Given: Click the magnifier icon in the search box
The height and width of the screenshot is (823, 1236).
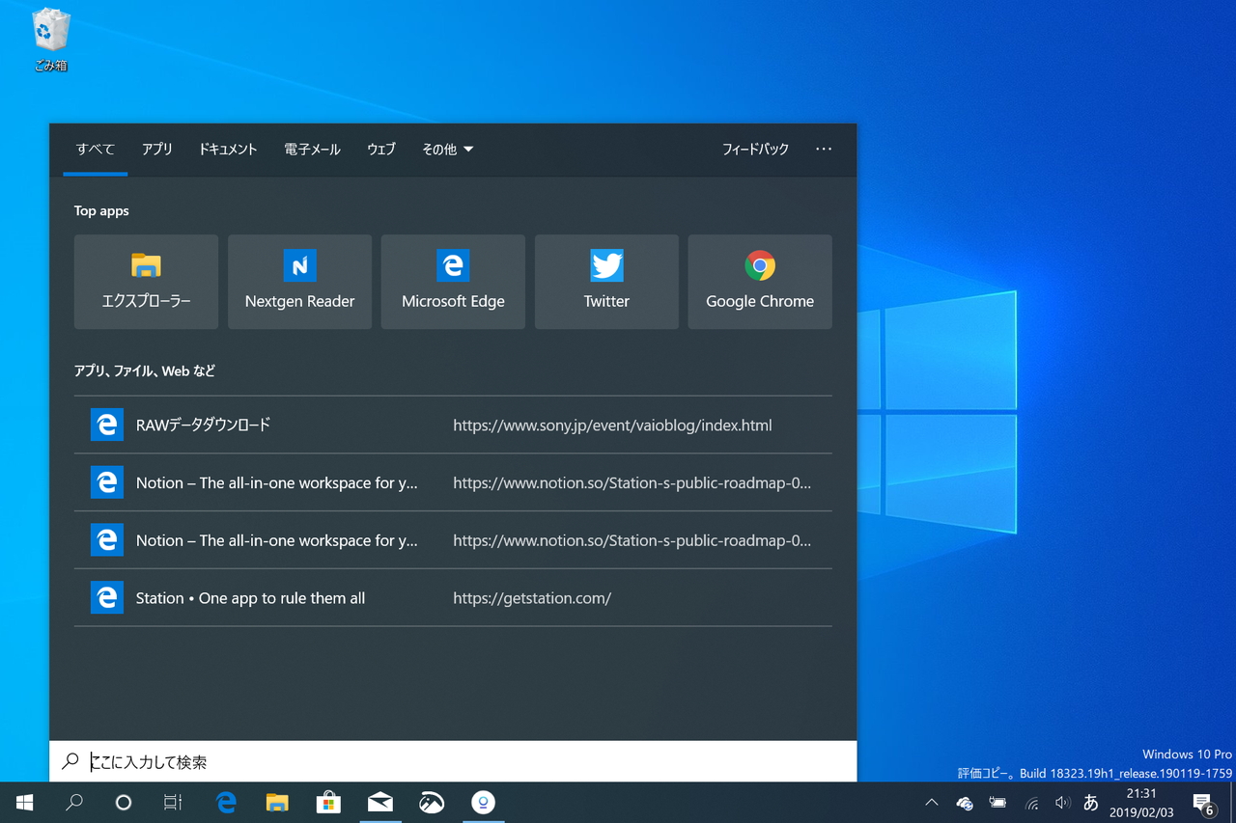Looking at the screenshot, I should 70,761.
